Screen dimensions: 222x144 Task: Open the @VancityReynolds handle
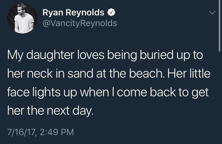click(80, 23)
